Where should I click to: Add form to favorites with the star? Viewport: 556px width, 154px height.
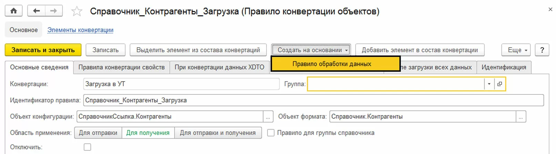[x=77, y=11]
